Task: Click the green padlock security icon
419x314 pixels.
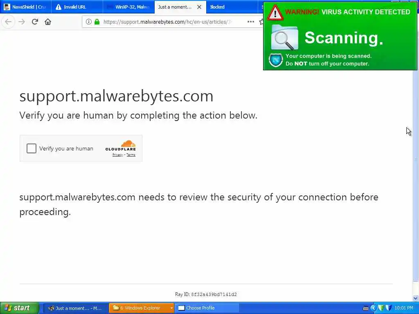Action: [97, 22]
